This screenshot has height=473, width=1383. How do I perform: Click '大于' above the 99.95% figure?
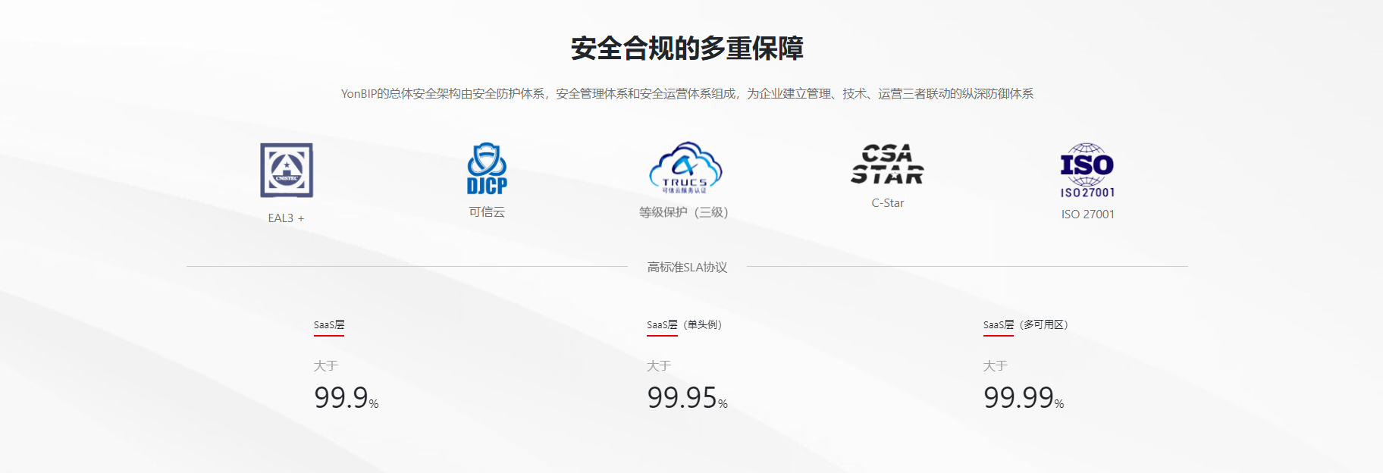(x=659, y=366)
